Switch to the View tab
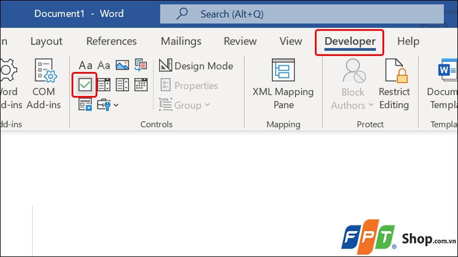 pyautogui.click(x=291, y=41)
